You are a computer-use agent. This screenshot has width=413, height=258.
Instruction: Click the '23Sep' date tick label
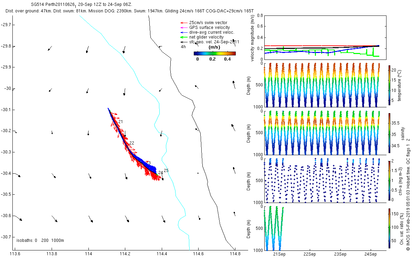(340, 254)
